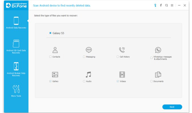192x113 pixels.
Task: Open the hamburger menu icon
Action: (x=172, y=5)
